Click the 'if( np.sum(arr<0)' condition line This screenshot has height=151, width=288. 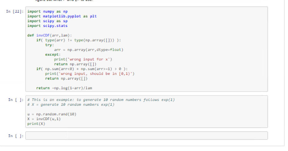(82, 69)
